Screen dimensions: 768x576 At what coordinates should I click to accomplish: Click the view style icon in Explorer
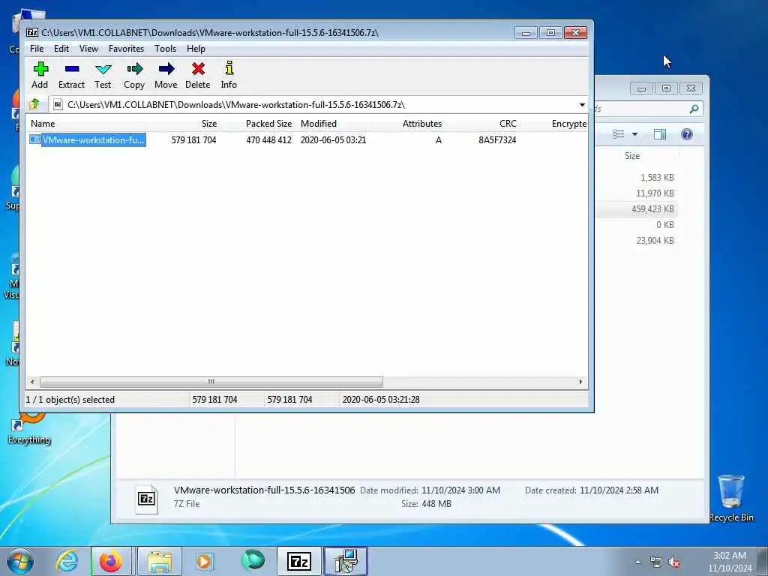pyautogui.click(x=619, y=134)
